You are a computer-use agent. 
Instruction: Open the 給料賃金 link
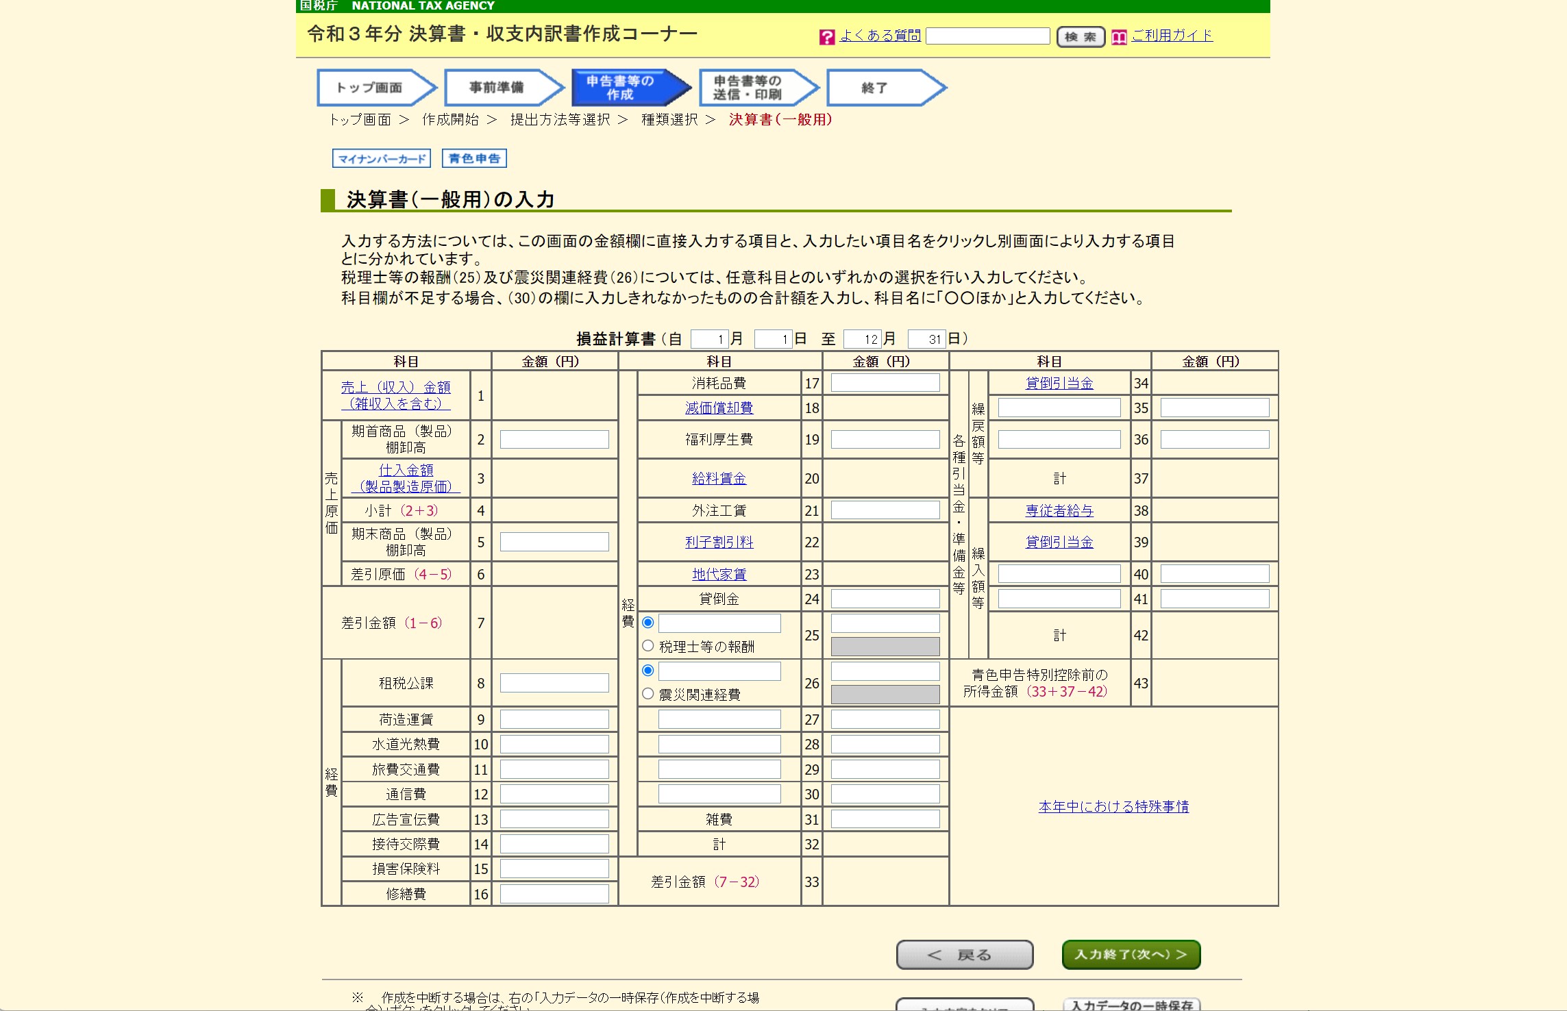pyautogui.click(x=719, y=479)
